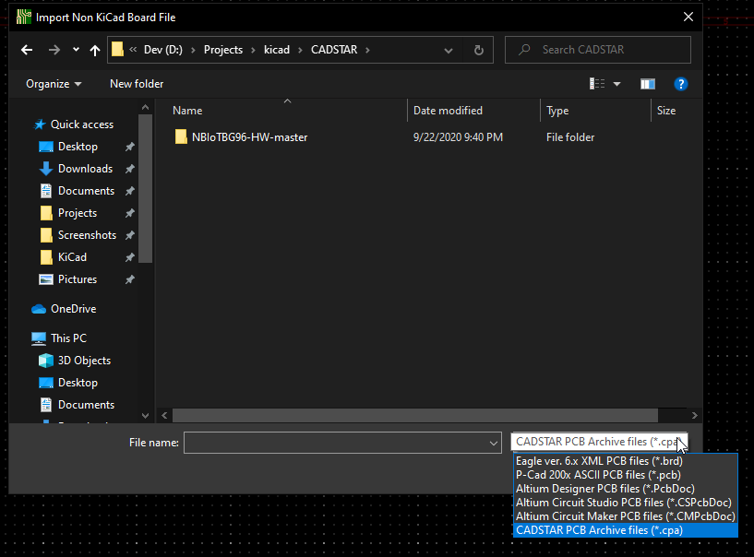Refresh the CADSTAR folder view

tap(478, 50)
